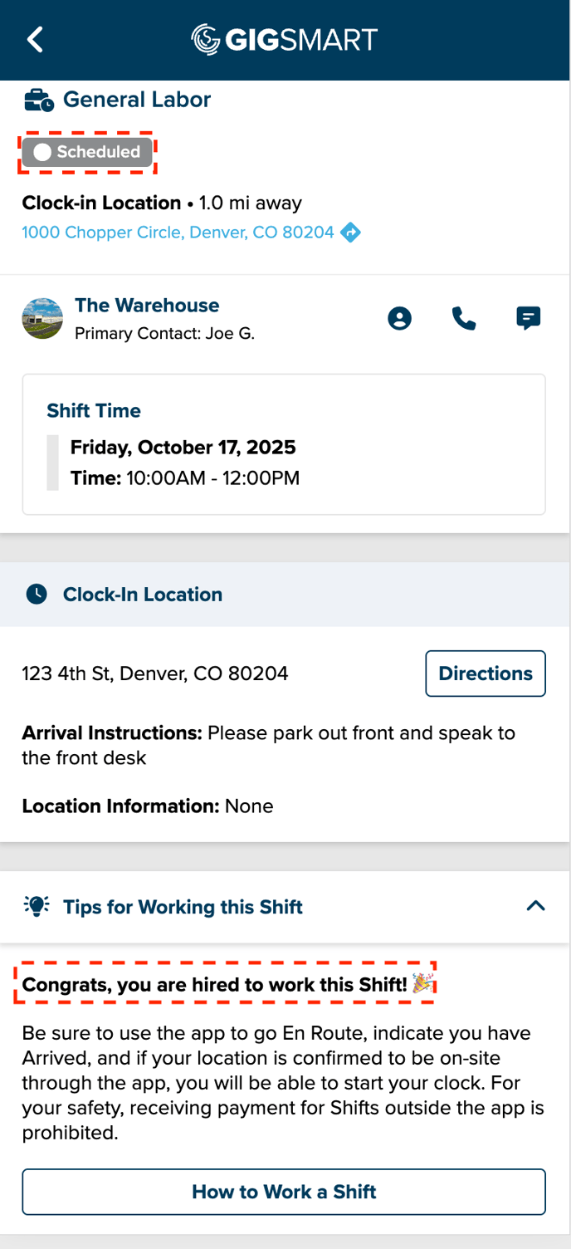Open the requester profile icon
This screenshot has height=1249, width=571.
coord(399,319)
